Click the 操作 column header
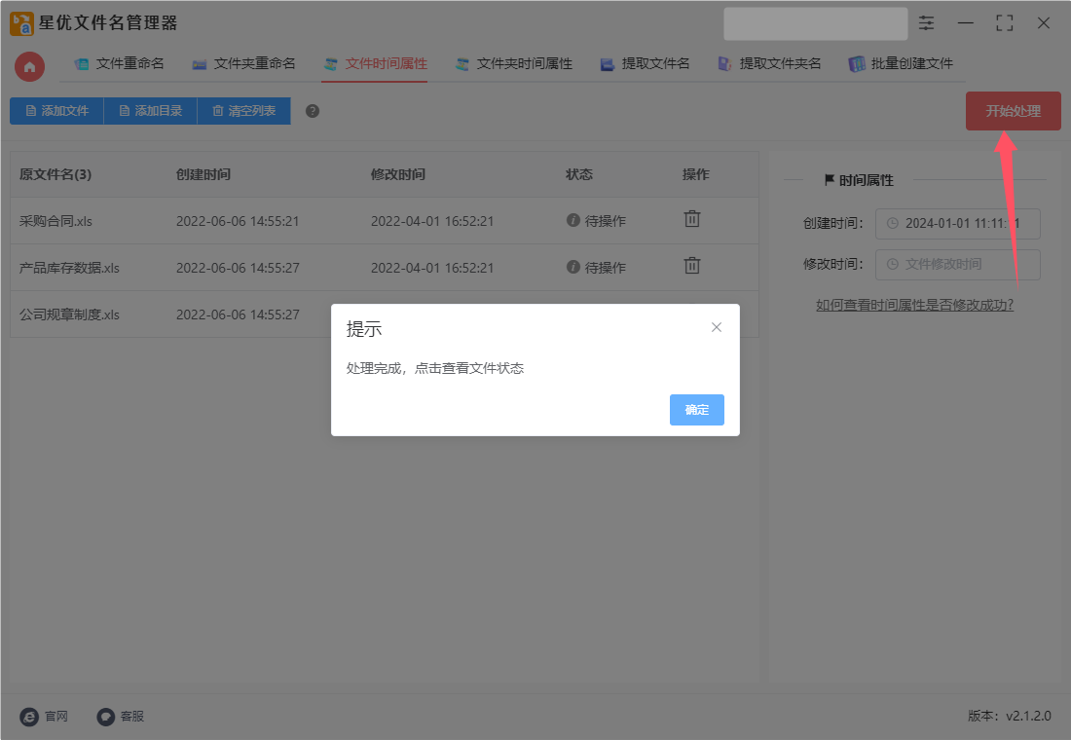 (x=695, y=174)
